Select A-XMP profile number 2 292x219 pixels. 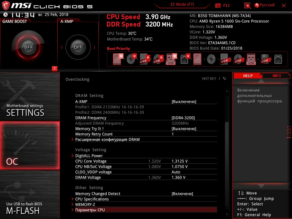[x=62, y=47]
